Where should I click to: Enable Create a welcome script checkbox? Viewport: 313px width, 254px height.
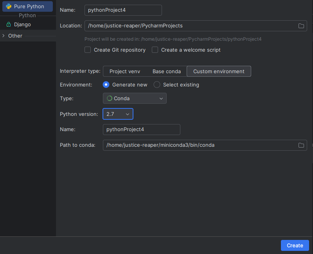pos(155,50)
